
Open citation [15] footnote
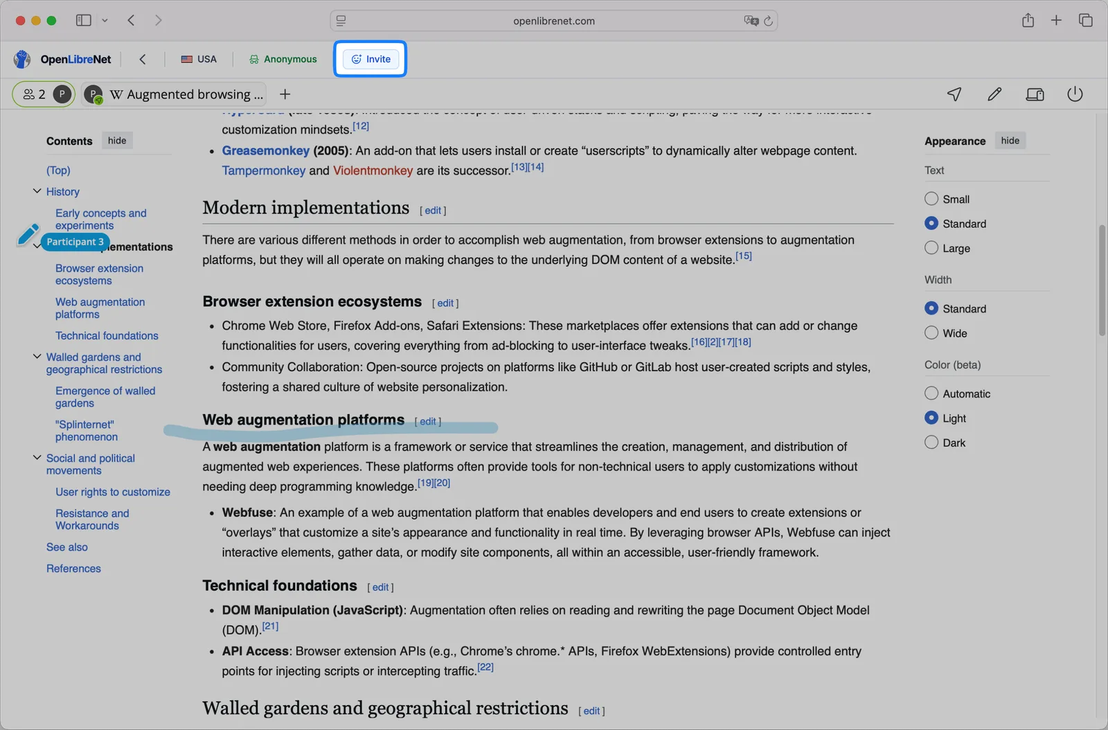click(x=743, y=256)
